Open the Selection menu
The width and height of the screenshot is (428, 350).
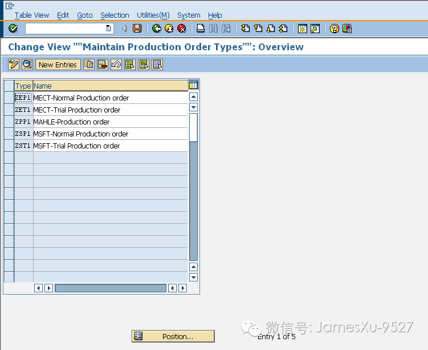coord(115,15)
